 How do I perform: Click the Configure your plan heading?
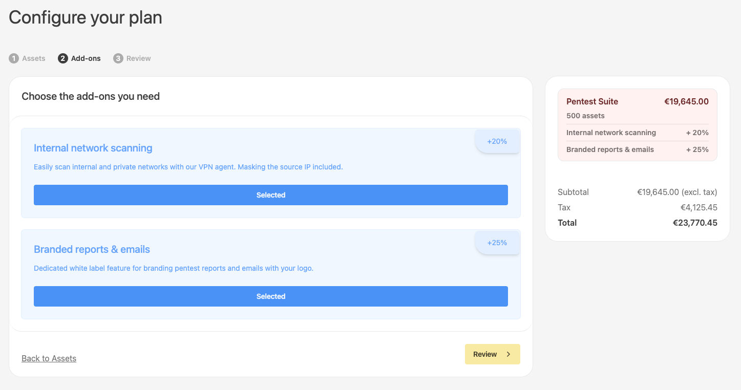(86, 17)
